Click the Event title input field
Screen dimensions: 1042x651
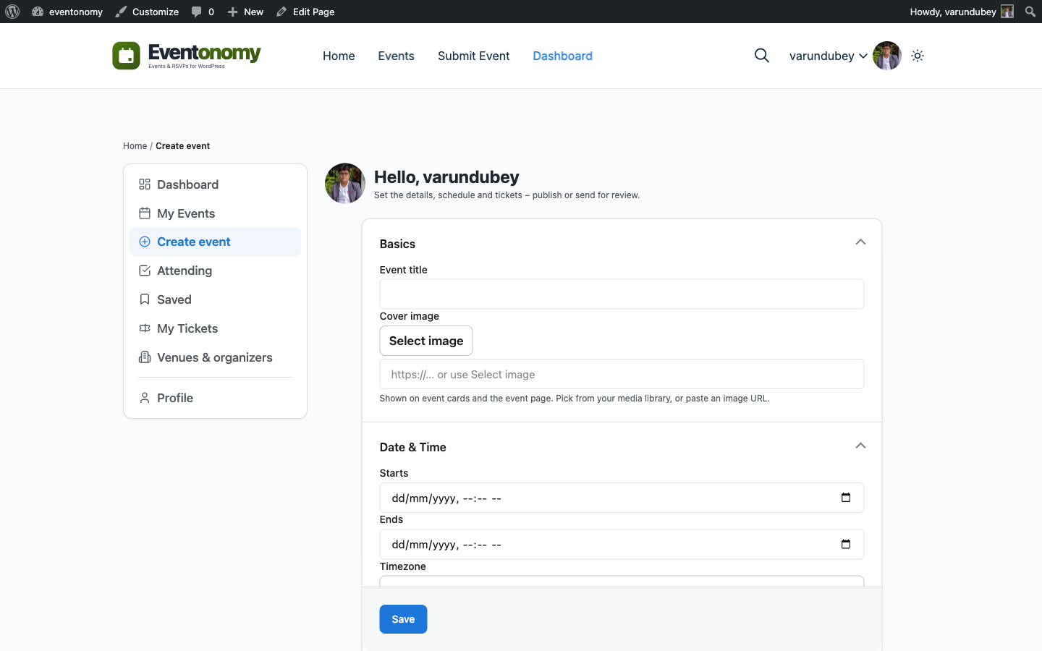tap(622, 294)
